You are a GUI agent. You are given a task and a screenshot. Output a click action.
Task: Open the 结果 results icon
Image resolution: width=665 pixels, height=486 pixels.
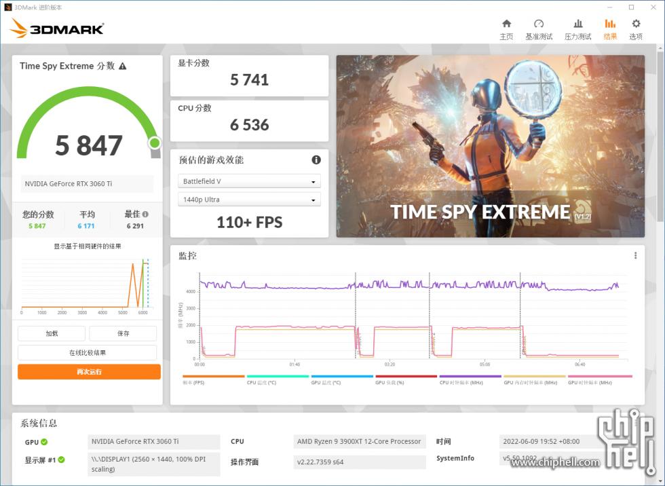tap(610, 24)
